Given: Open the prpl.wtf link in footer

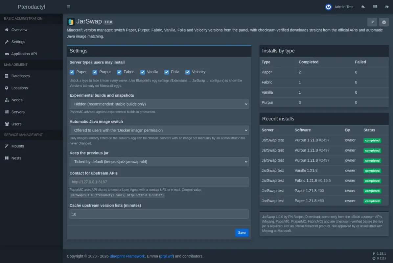Looking at the screenshot, I should 166,256.
